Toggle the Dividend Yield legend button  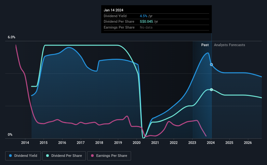point(23,156)
